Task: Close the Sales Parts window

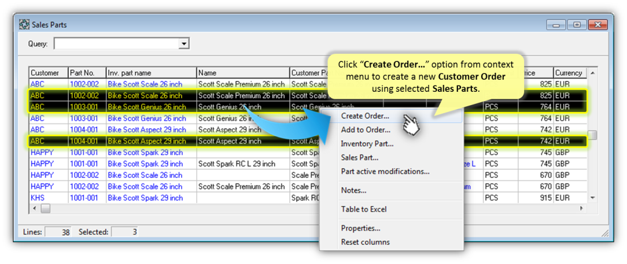Action: (x=598, y=25)
